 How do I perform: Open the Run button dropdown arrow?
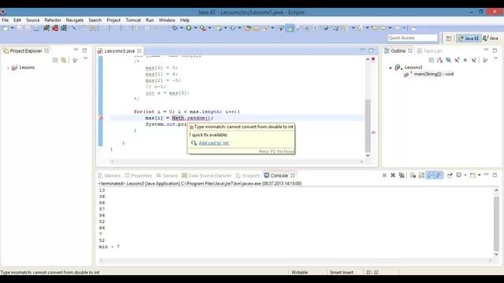pos(195,28)
